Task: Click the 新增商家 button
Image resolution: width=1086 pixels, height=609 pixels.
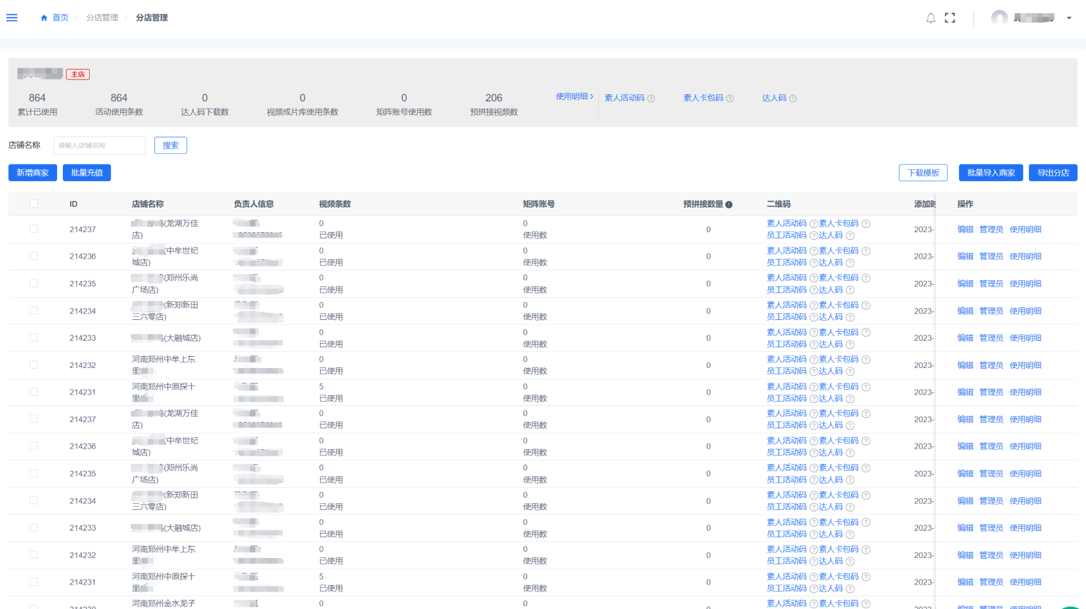Action: click(33, 173)
